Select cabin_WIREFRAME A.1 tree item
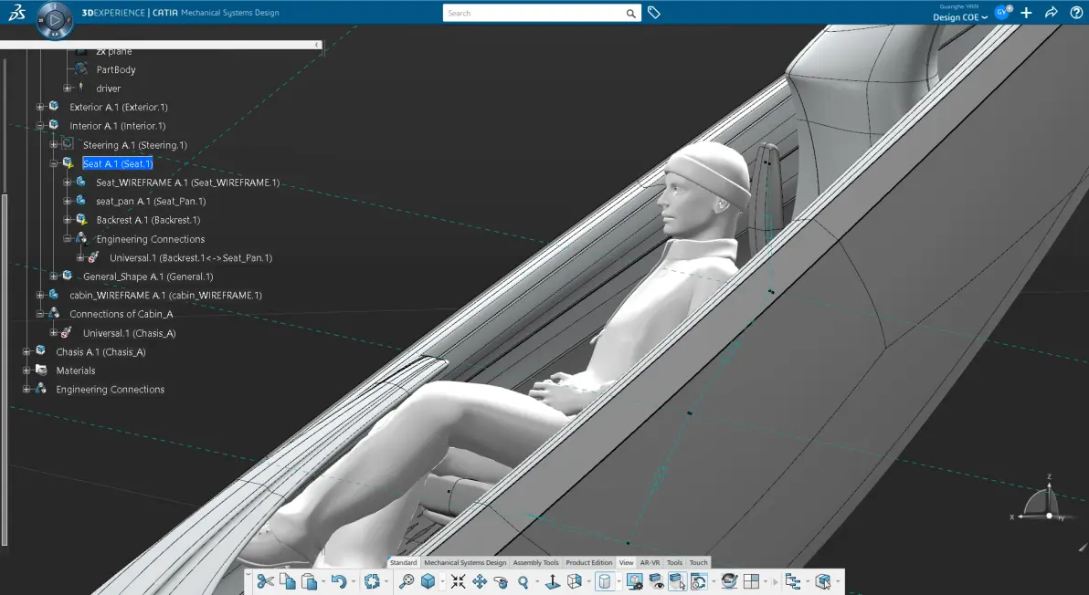1089x595 pixels. point(165,295)
